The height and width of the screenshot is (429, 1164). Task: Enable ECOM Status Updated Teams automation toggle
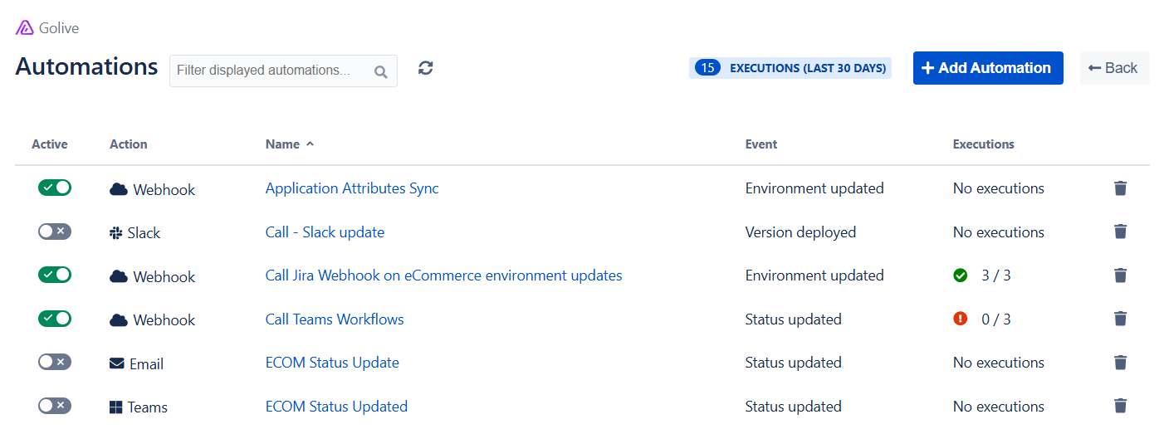55,406
